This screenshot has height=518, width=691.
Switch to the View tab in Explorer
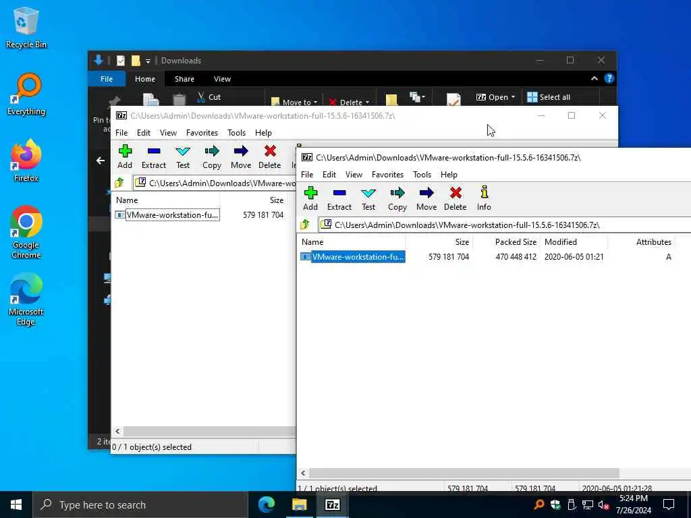point(222,79)
